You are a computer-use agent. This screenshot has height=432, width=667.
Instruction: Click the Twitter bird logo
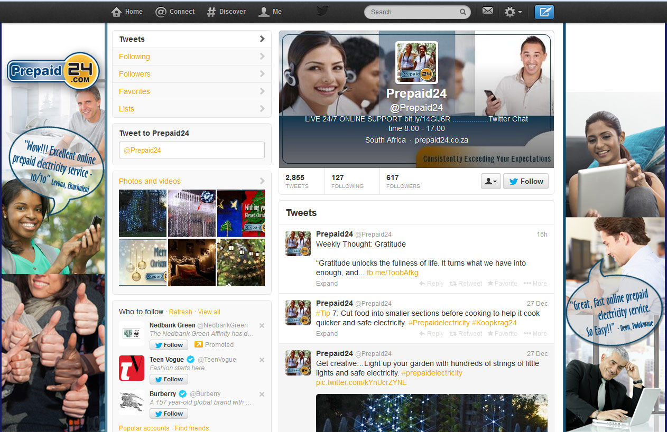point(322,11)
